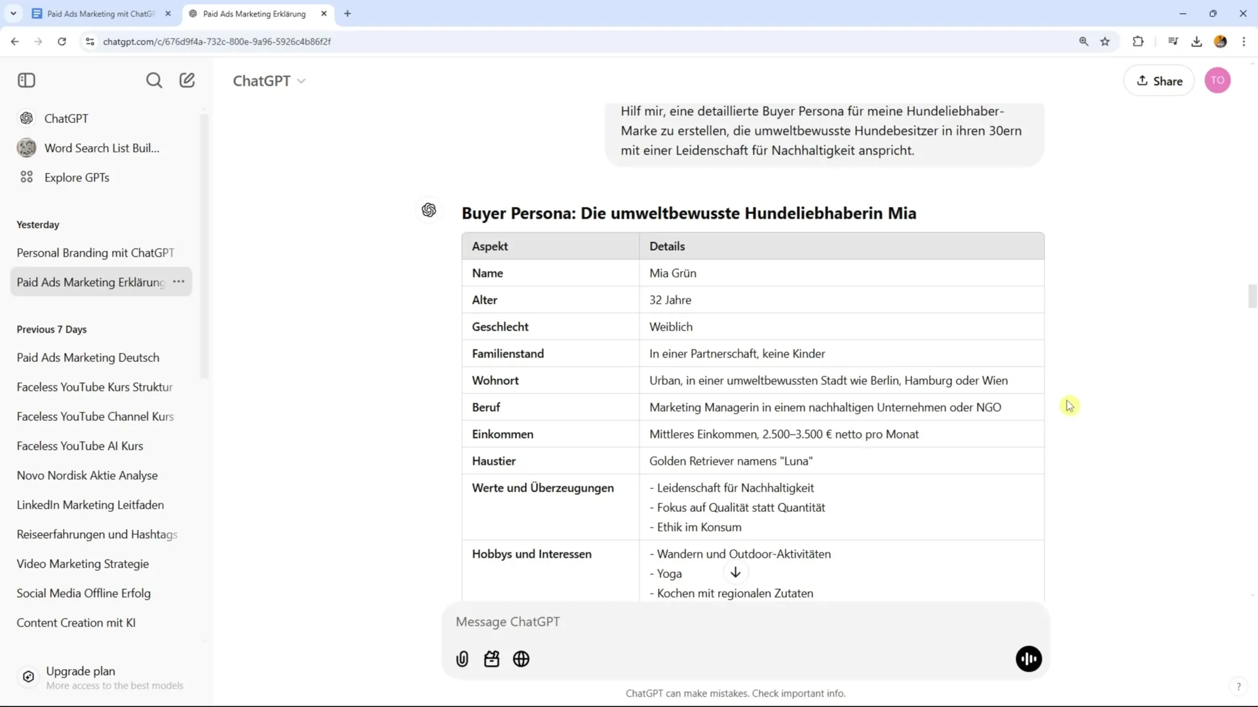Close the Paid Ads Marketing mit ChatGPT tab
Viewport: 1258px width, 707px height.
[x=168, y=13]
